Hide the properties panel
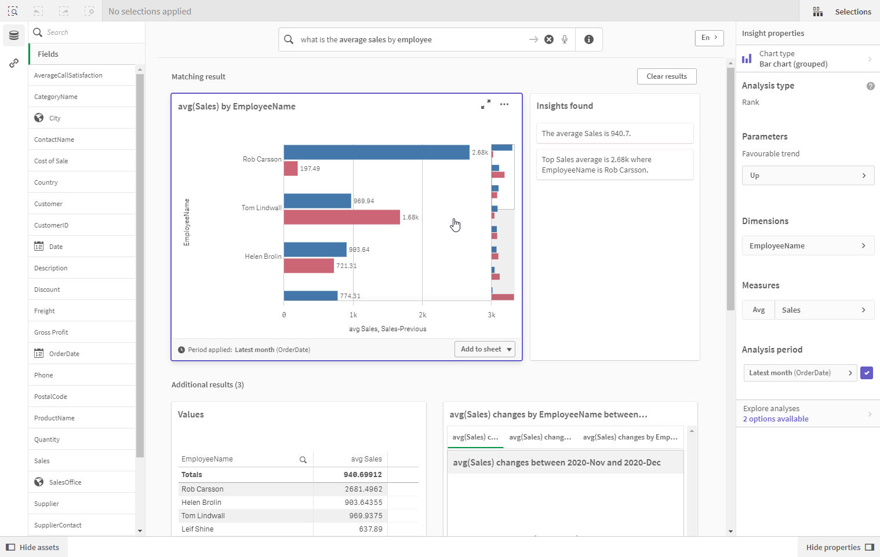 point(839,547)
